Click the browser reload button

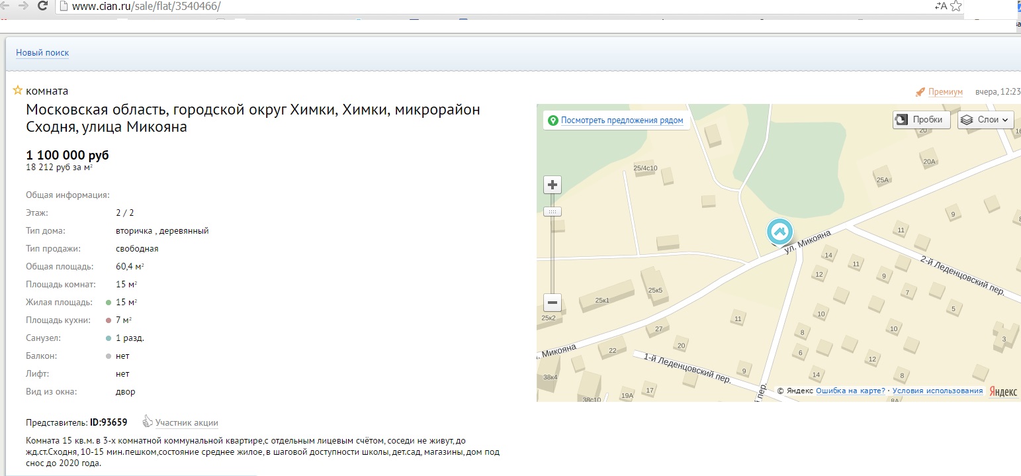(42, 7)
